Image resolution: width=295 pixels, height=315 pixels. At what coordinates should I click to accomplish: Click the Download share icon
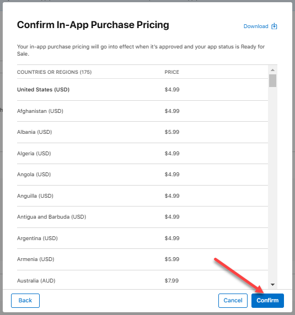coord(274,26)
